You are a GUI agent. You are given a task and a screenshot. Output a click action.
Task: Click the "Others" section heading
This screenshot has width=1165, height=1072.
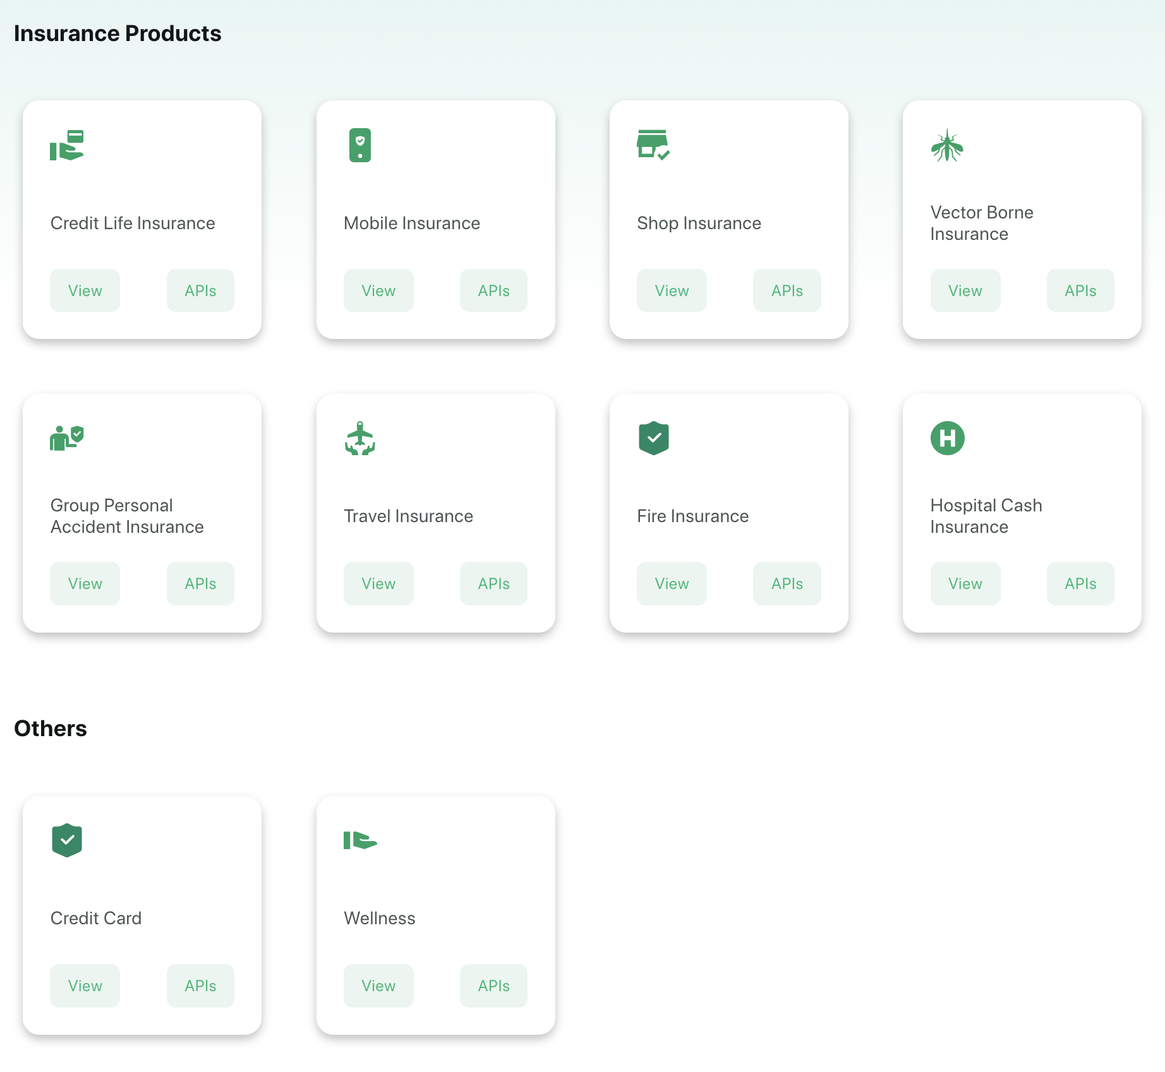pos(51,729)
